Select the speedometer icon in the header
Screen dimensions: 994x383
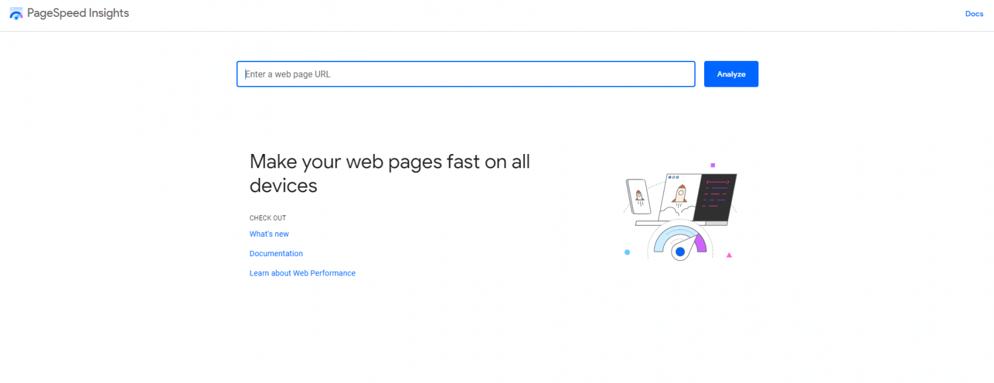(x=16, y=13)
